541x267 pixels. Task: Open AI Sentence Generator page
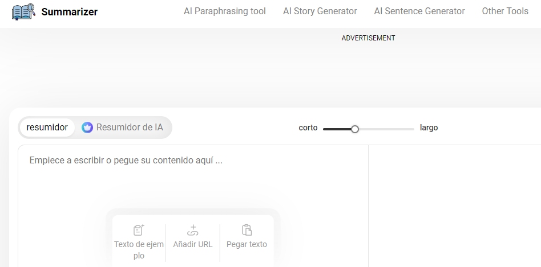pyautogui.click(x=419, y=11)
